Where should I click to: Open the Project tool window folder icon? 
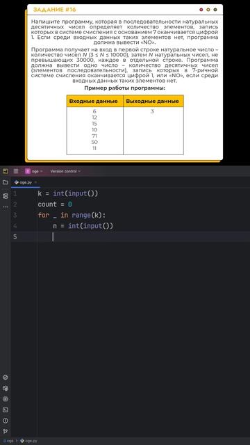coord(5,182)
